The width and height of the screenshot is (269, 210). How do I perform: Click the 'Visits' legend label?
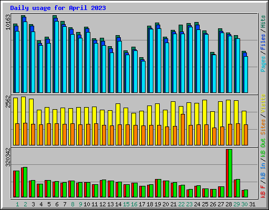(x=263, y=103)
